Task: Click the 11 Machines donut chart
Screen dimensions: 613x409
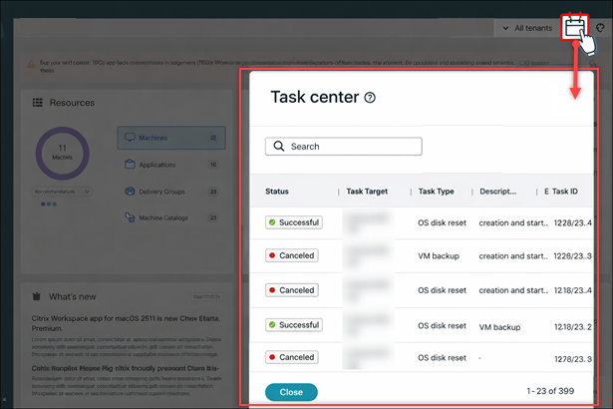Action: [x=62, y=153]
